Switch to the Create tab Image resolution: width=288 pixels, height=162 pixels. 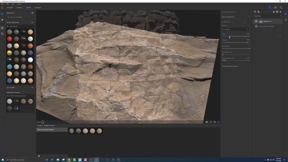28,8
